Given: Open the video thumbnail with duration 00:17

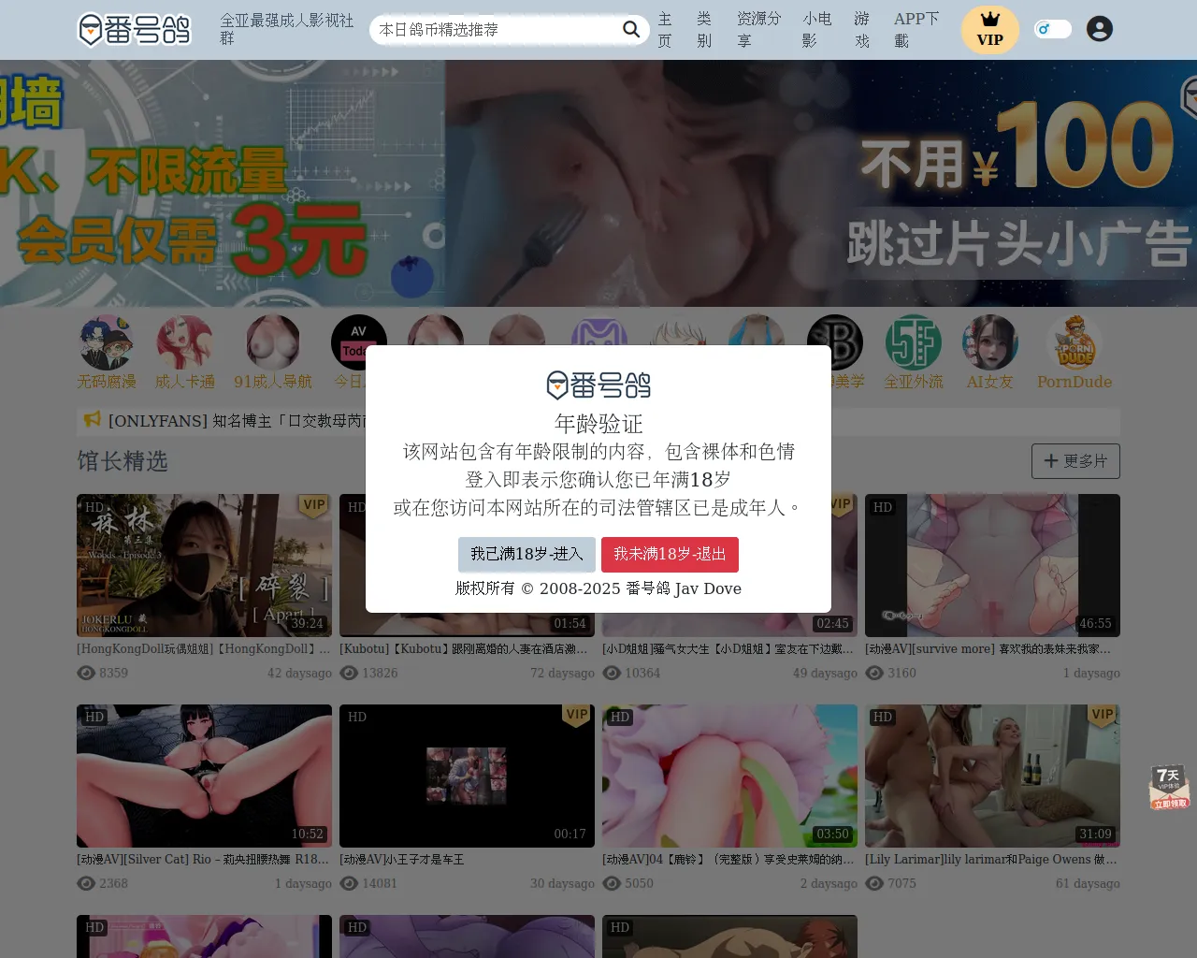Looking at the screenshot, I should coord(467,776).
